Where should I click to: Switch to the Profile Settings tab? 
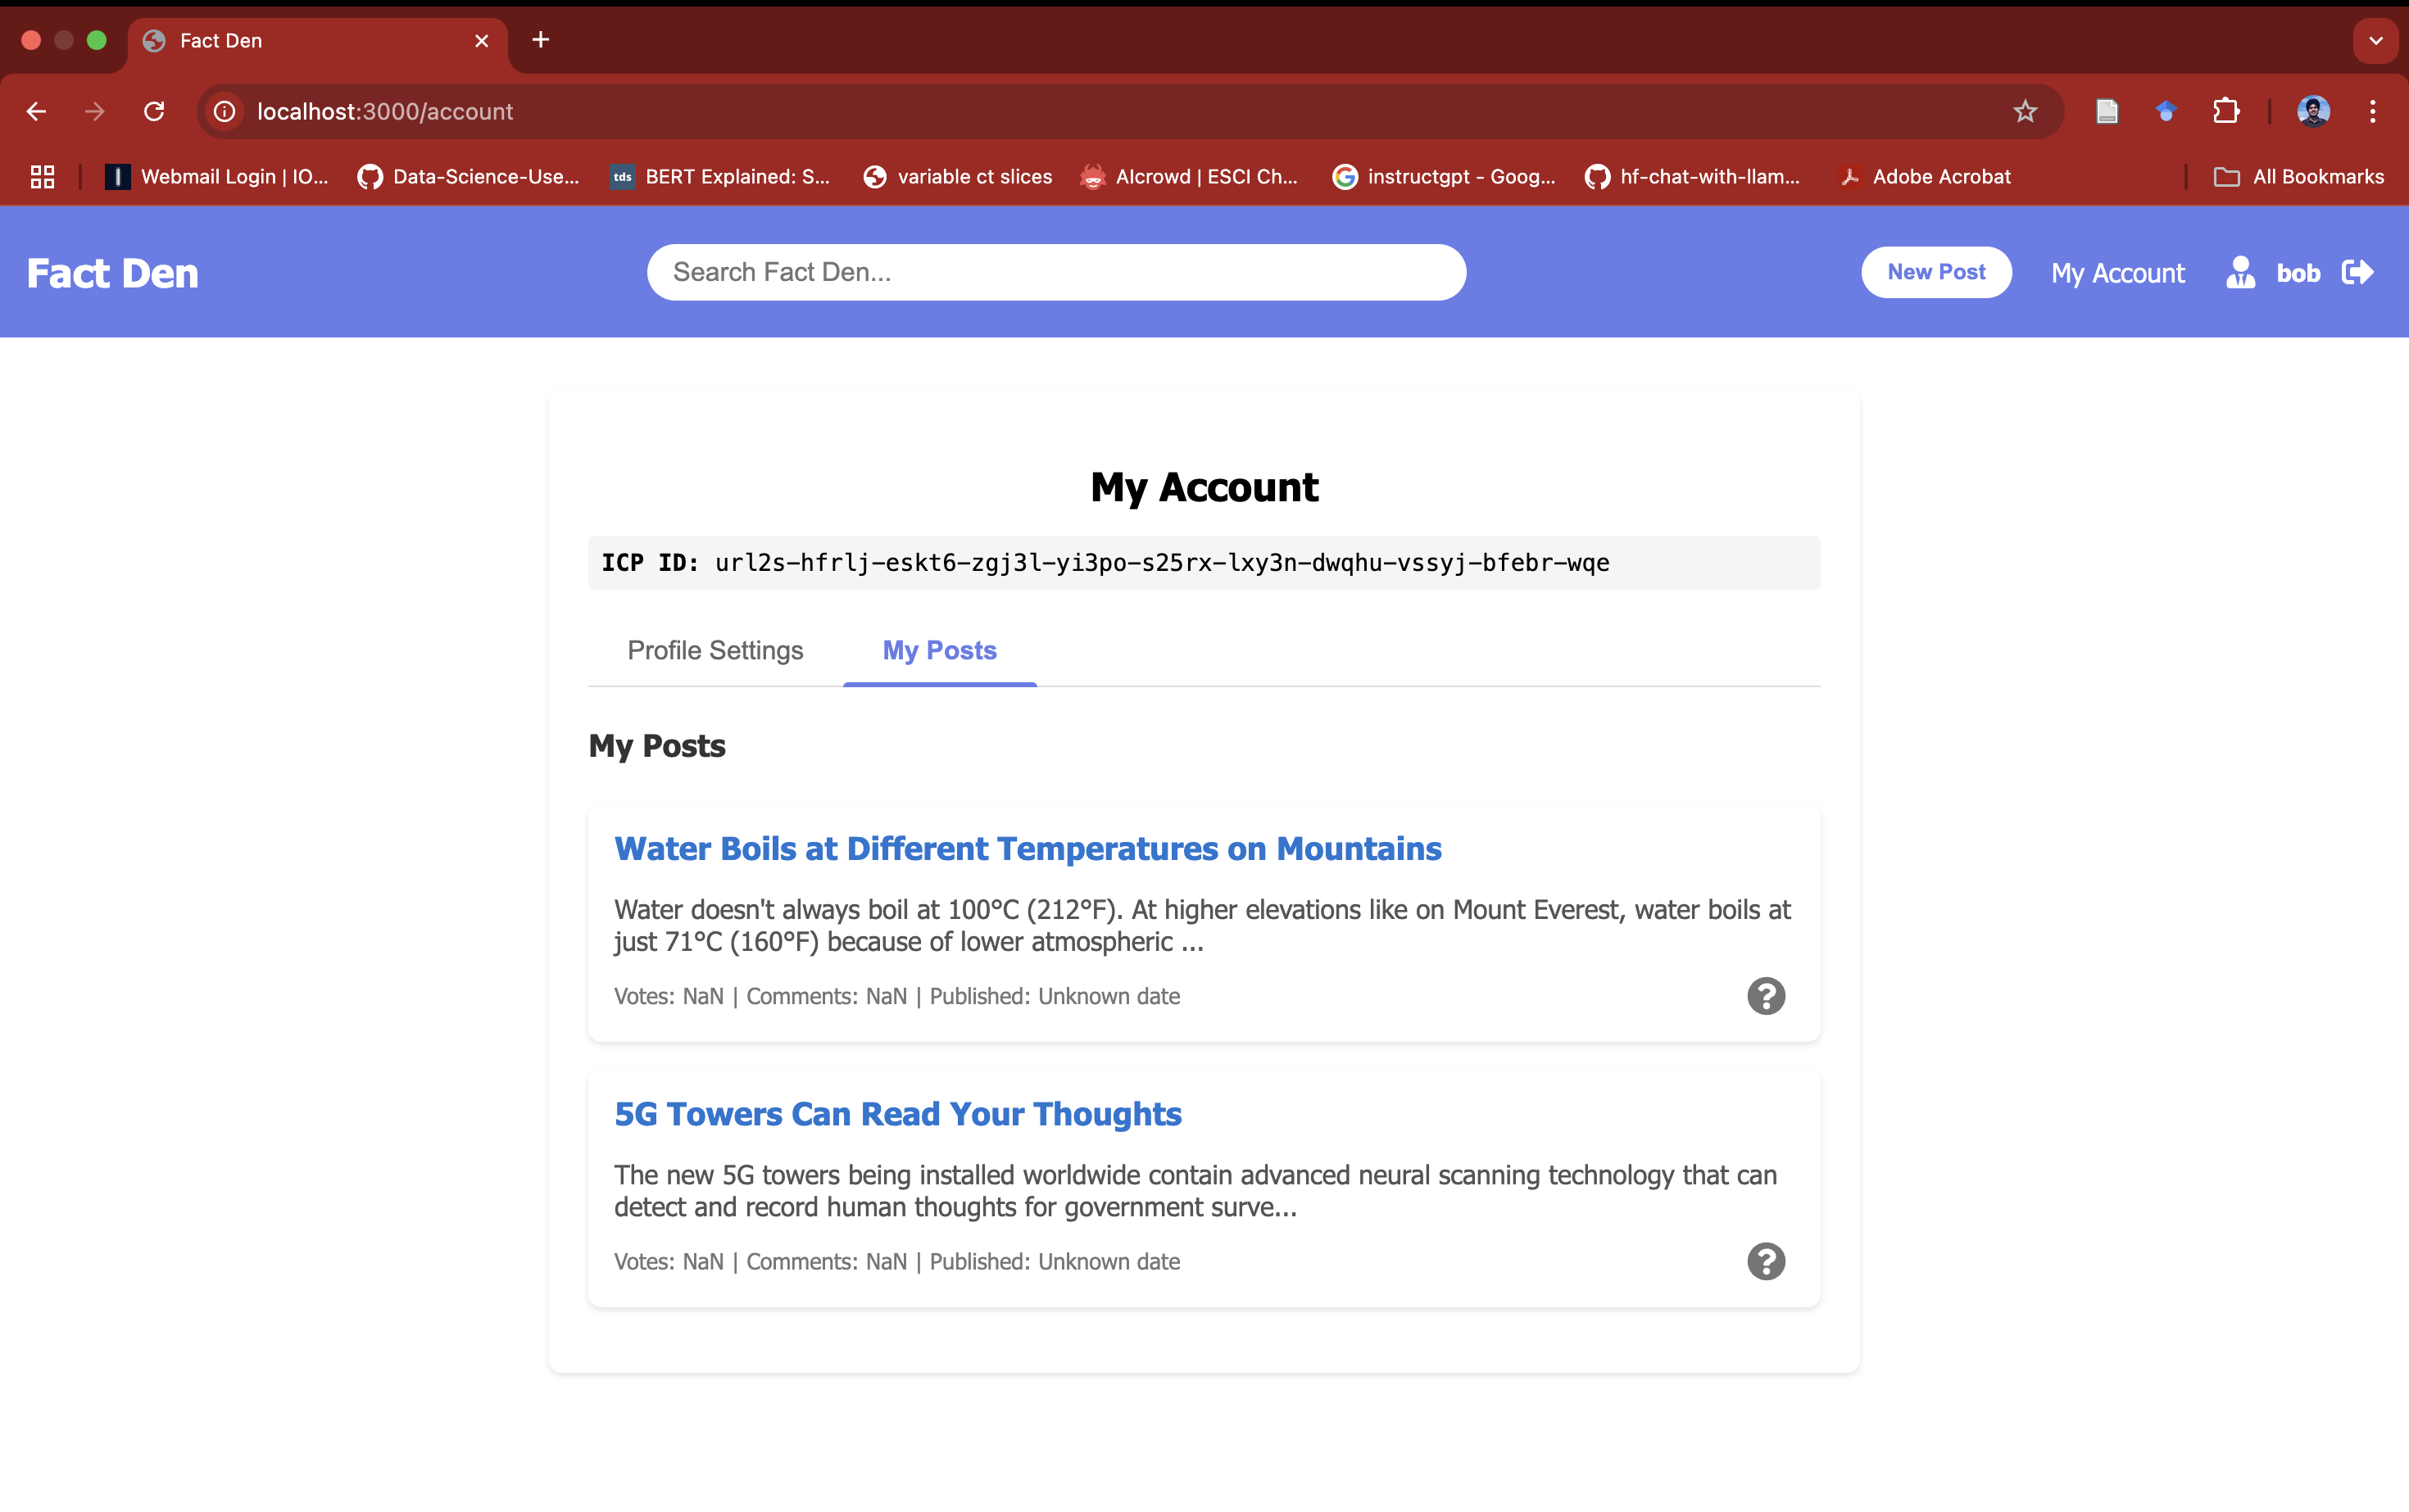point(715,650)
